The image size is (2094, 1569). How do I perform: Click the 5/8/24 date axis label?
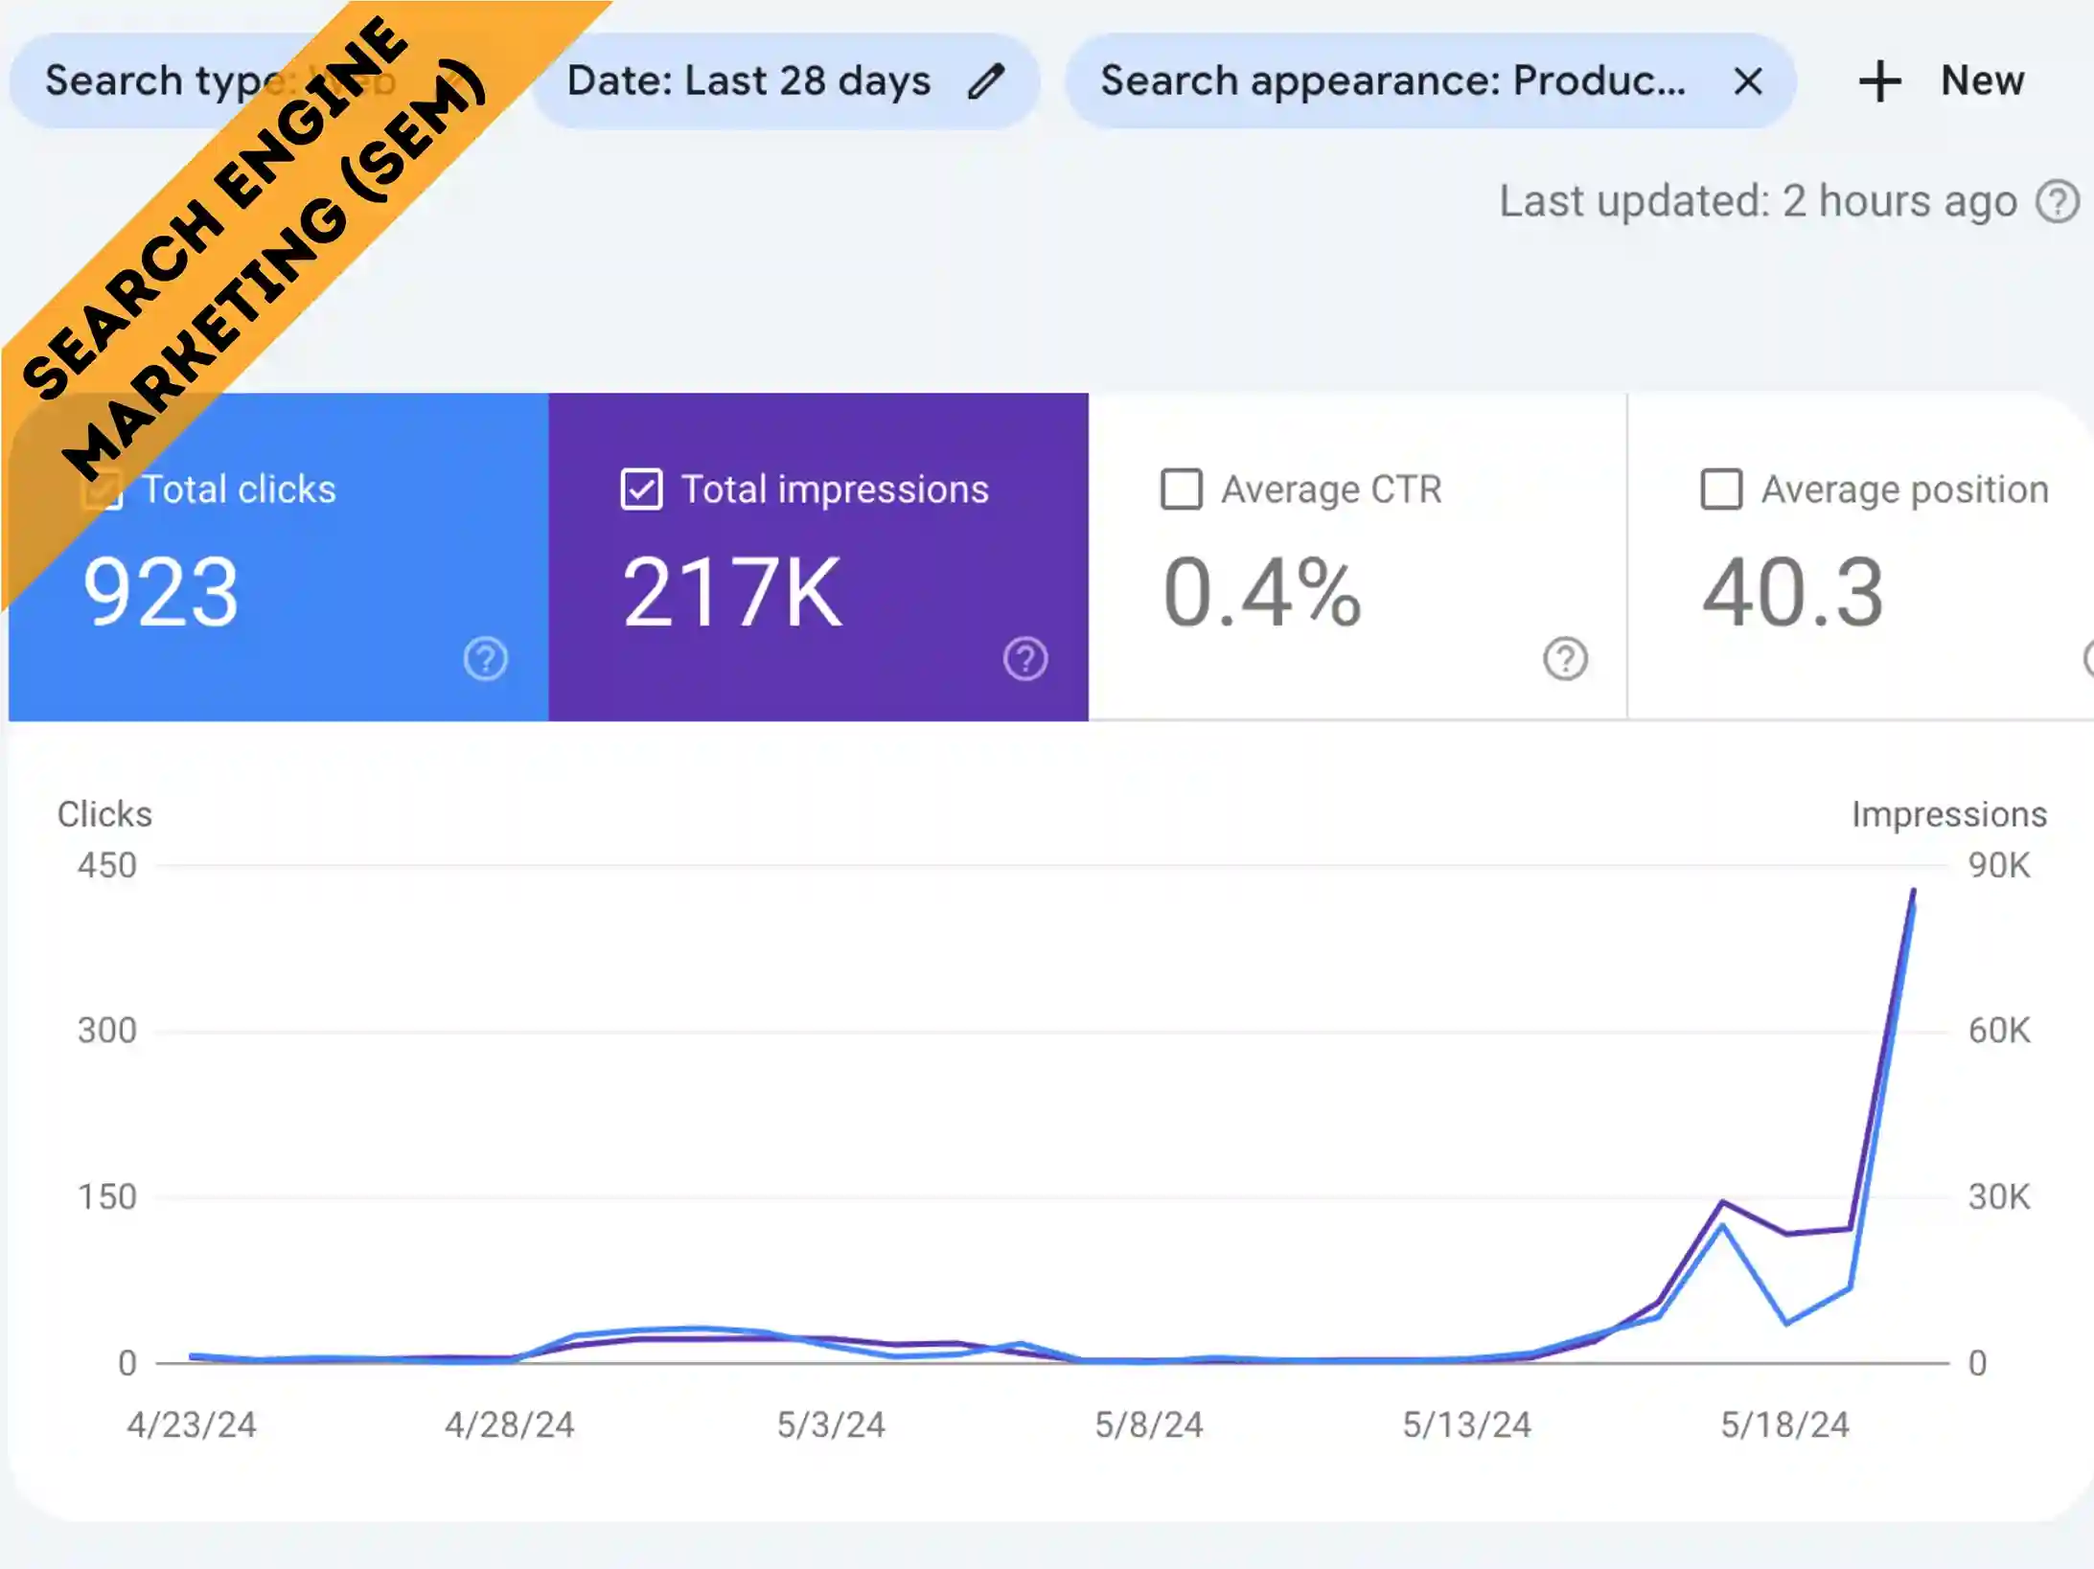(x=1149, y=1424)
